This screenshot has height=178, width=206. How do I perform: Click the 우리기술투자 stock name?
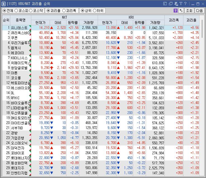(x=21, y=43)
